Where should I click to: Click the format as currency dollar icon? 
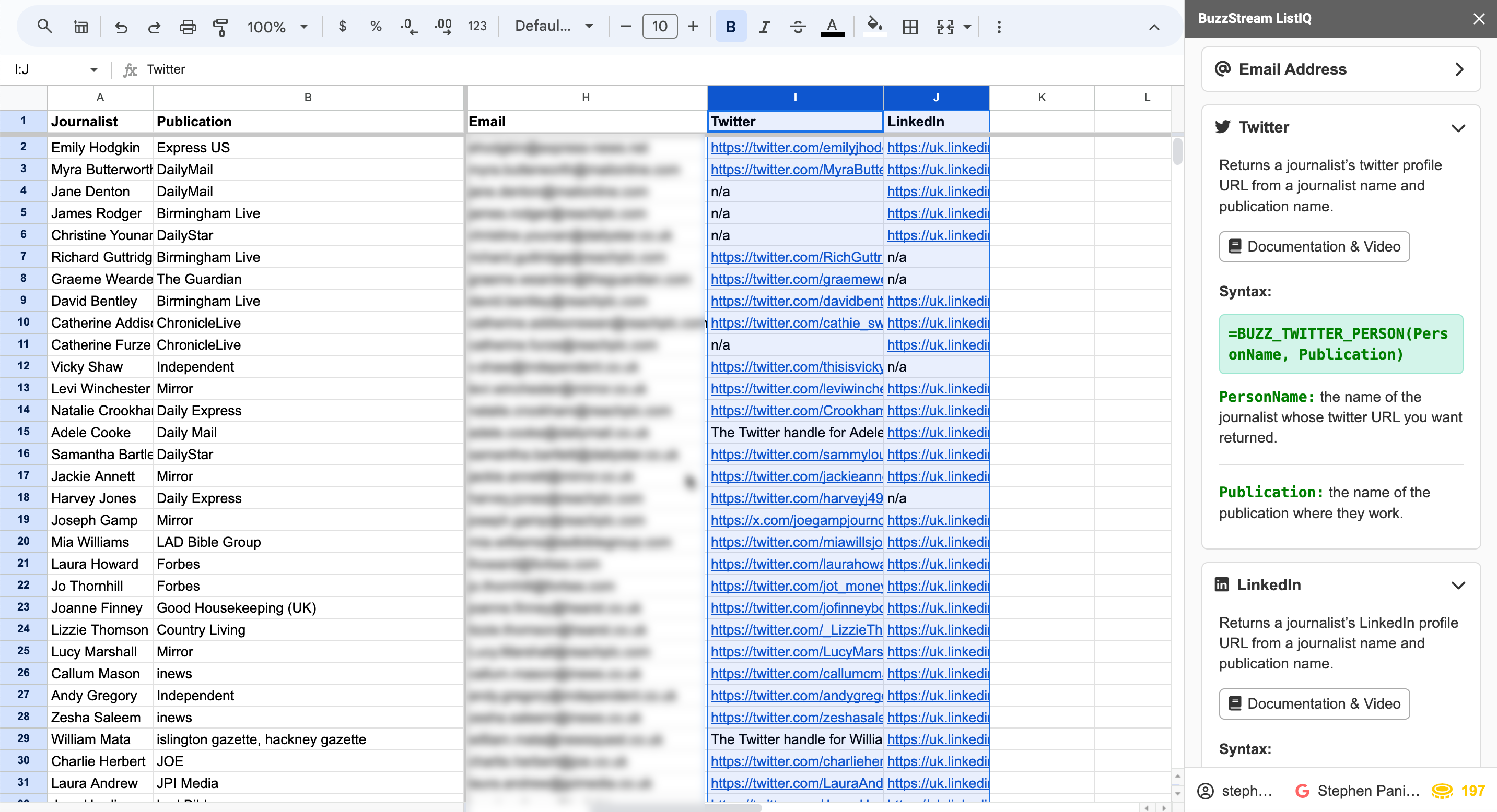click(342, 26)
